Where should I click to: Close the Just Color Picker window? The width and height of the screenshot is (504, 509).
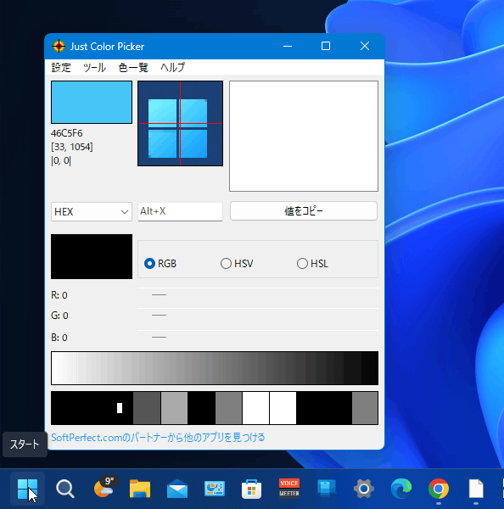[365, 46]
